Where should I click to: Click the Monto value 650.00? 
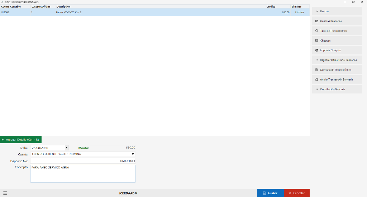coord(130,148)
